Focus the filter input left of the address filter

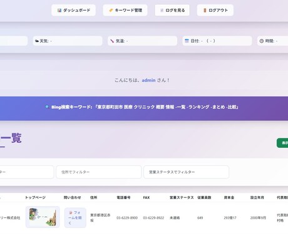(27, 172)
